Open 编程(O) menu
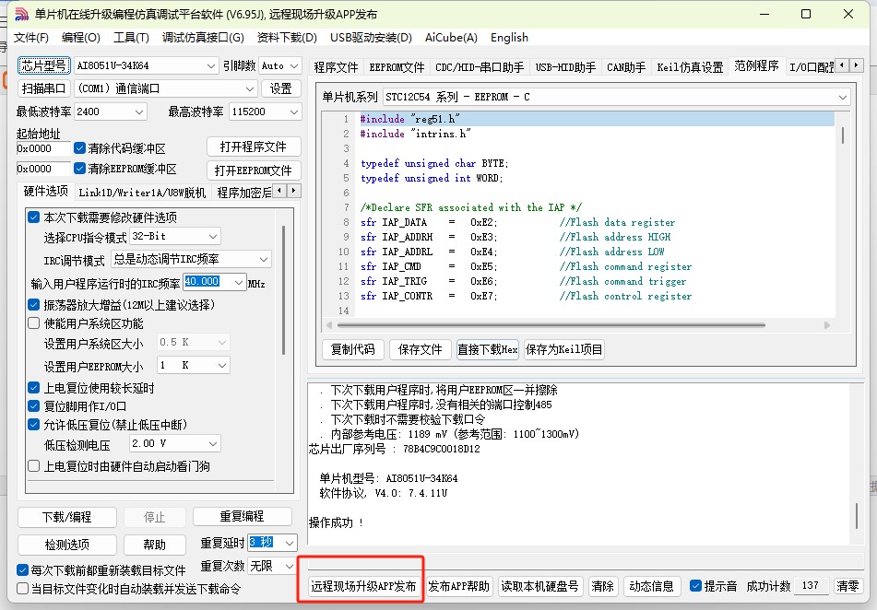 pyautogui.click(x=80, y=38)
